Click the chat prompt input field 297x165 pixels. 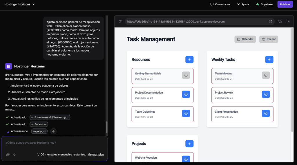(55, 143)
